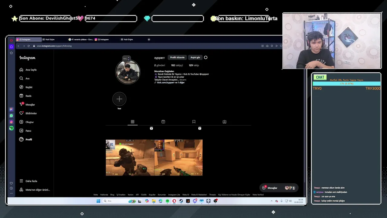Open Keşfet explore page

[x=26, y=87]
